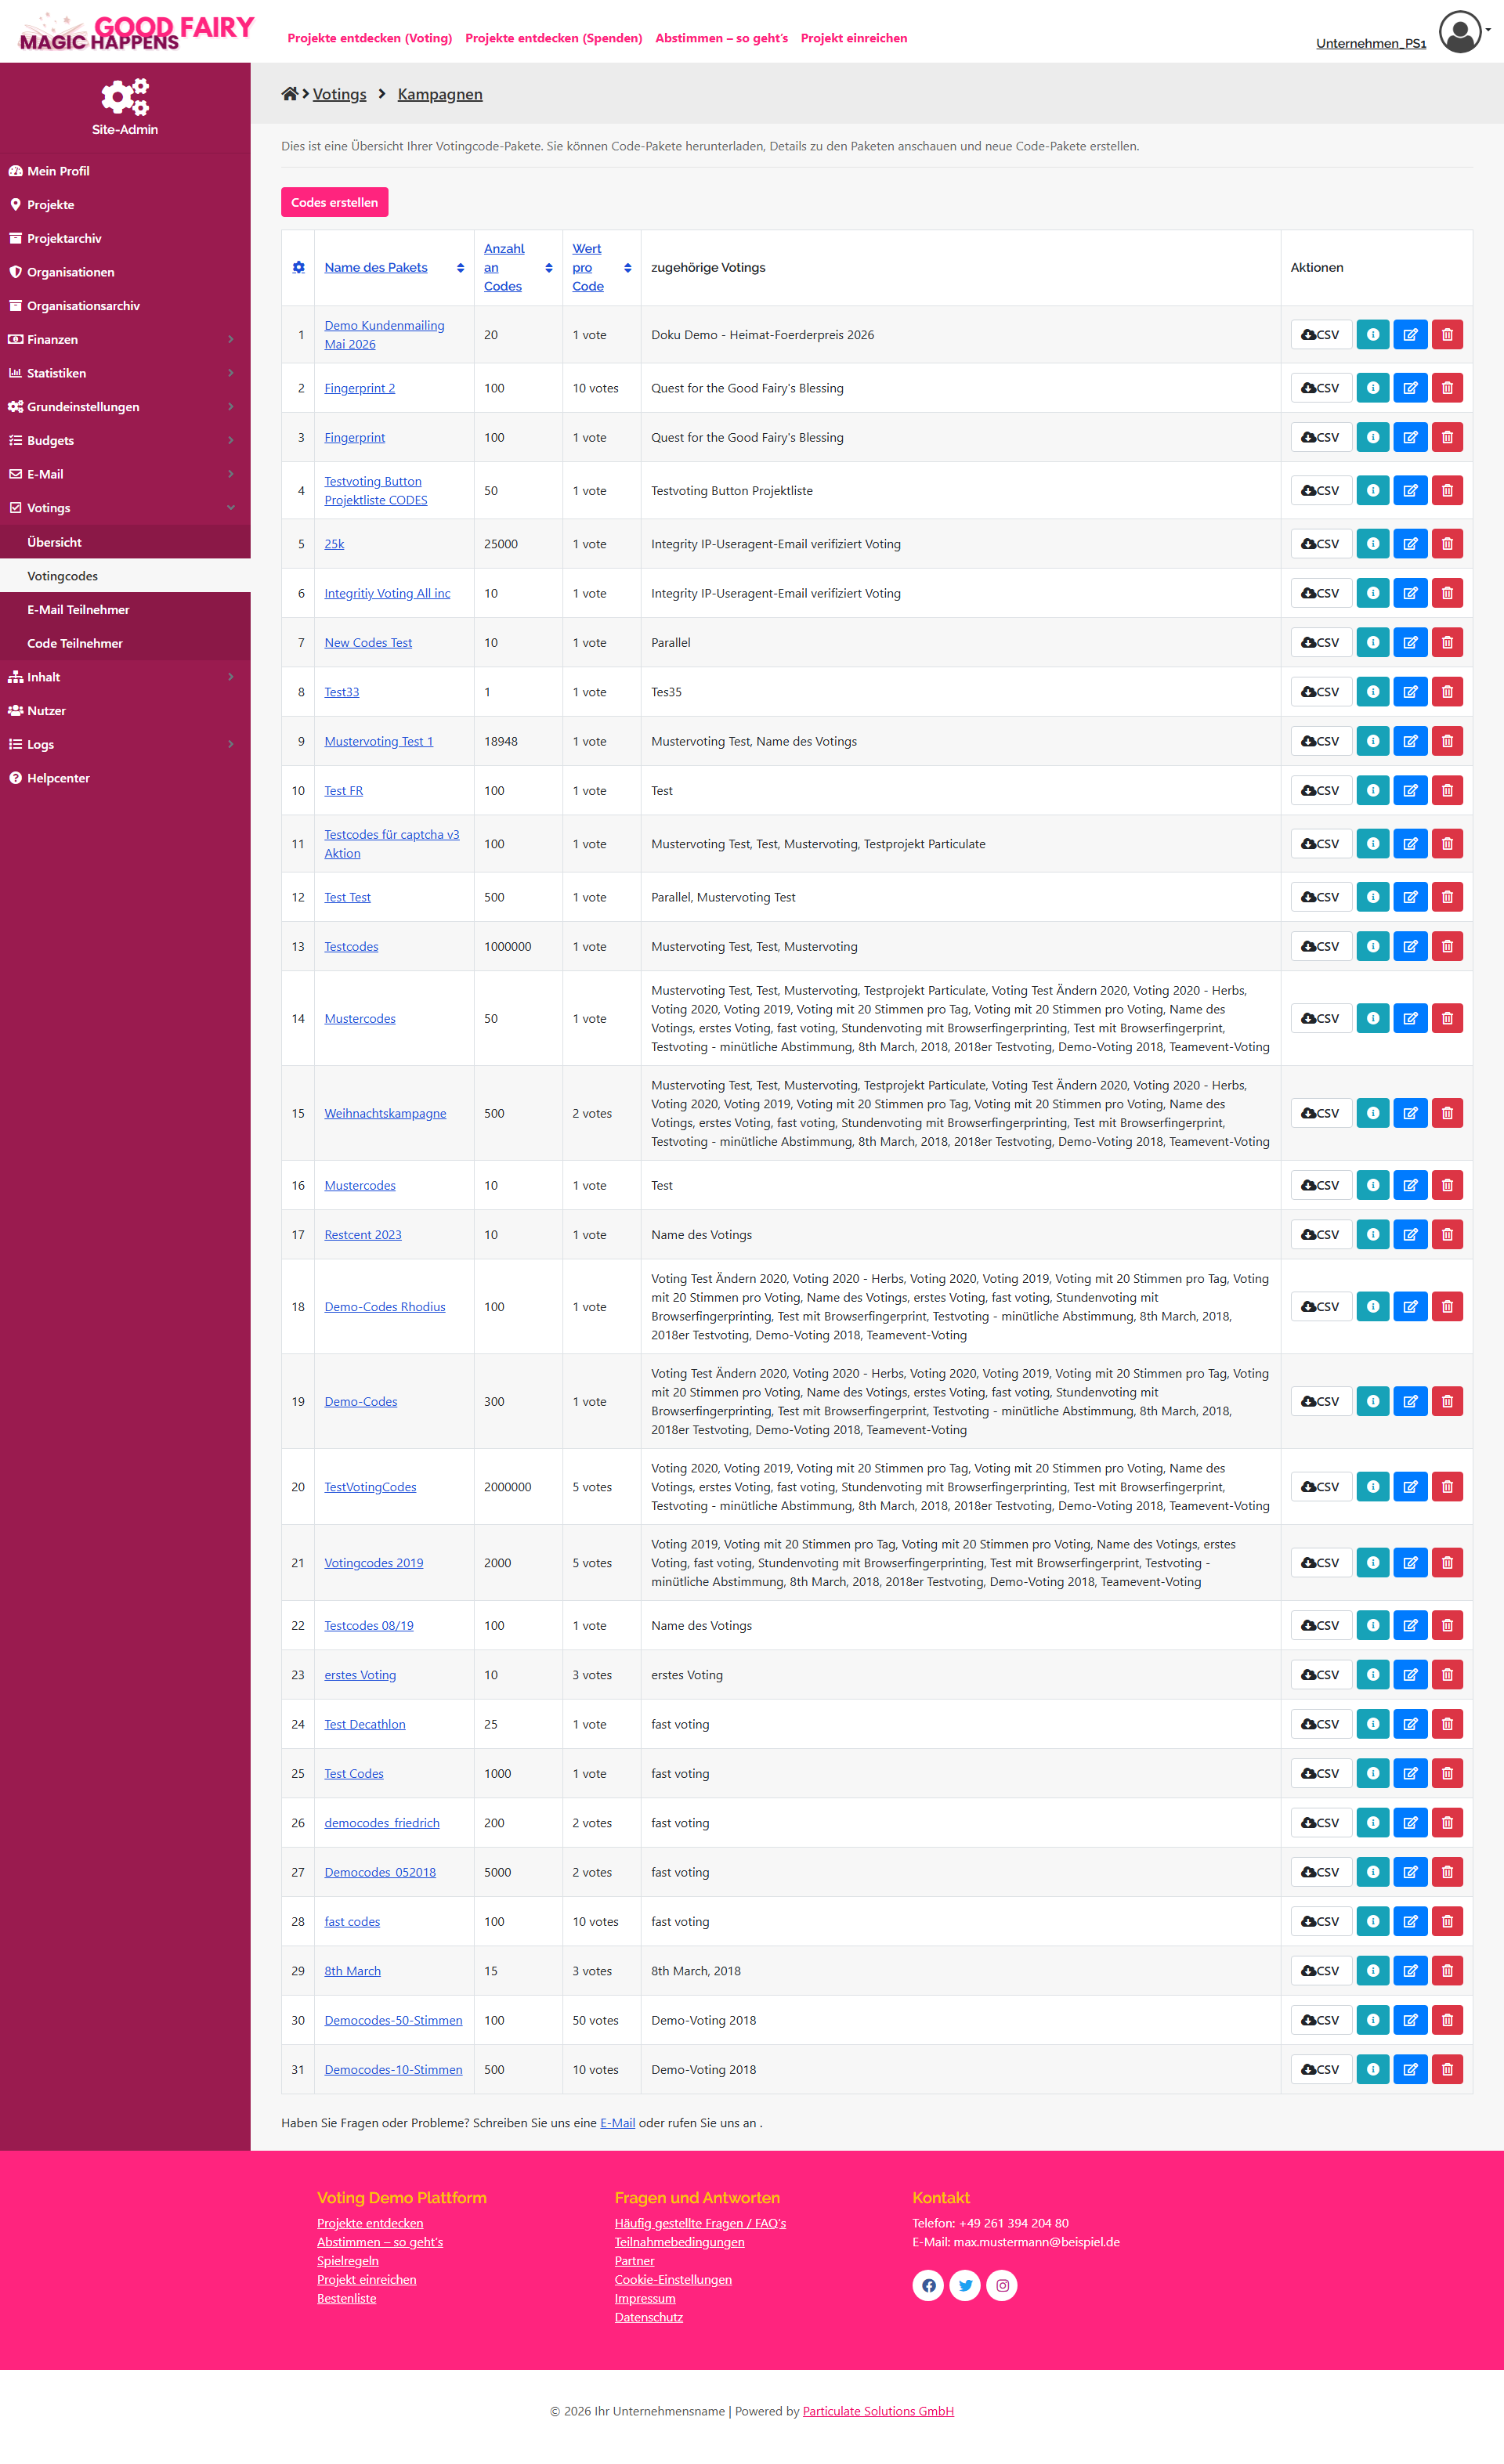Open Particulate Solutions GmbH footer link
This screenshot has width=1504, height=2464.
[x=878, y=2411]
